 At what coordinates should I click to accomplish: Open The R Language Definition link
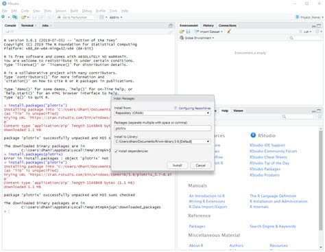(x=273, y=196)
